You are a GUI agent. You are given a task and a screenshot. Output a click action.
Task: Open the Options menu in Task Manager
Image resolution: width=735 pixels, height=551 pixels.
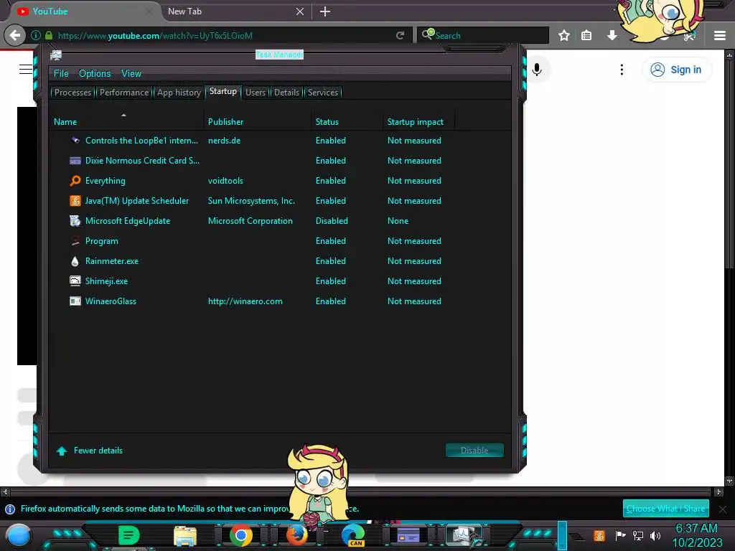[95, 74]
